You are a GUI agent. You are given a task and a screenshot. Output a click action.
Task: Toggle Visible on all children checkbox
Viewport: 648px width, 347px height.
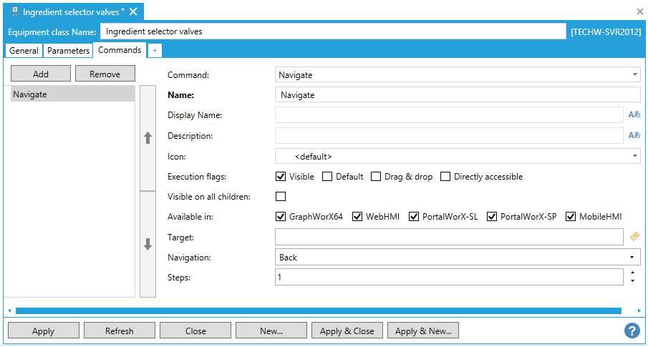(281, 197)
